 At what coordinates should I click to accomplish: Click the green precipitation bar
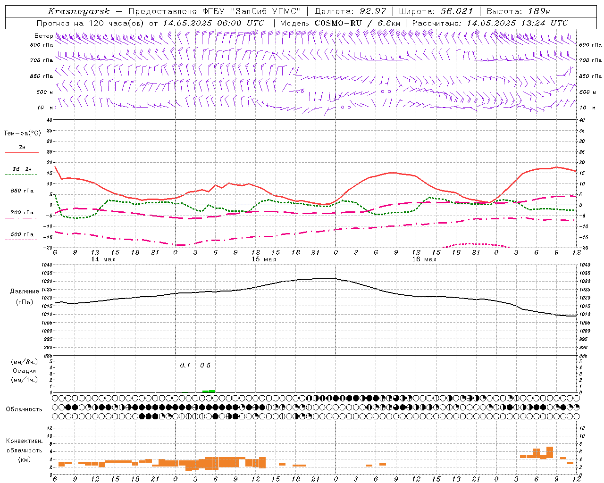point(209,391)
